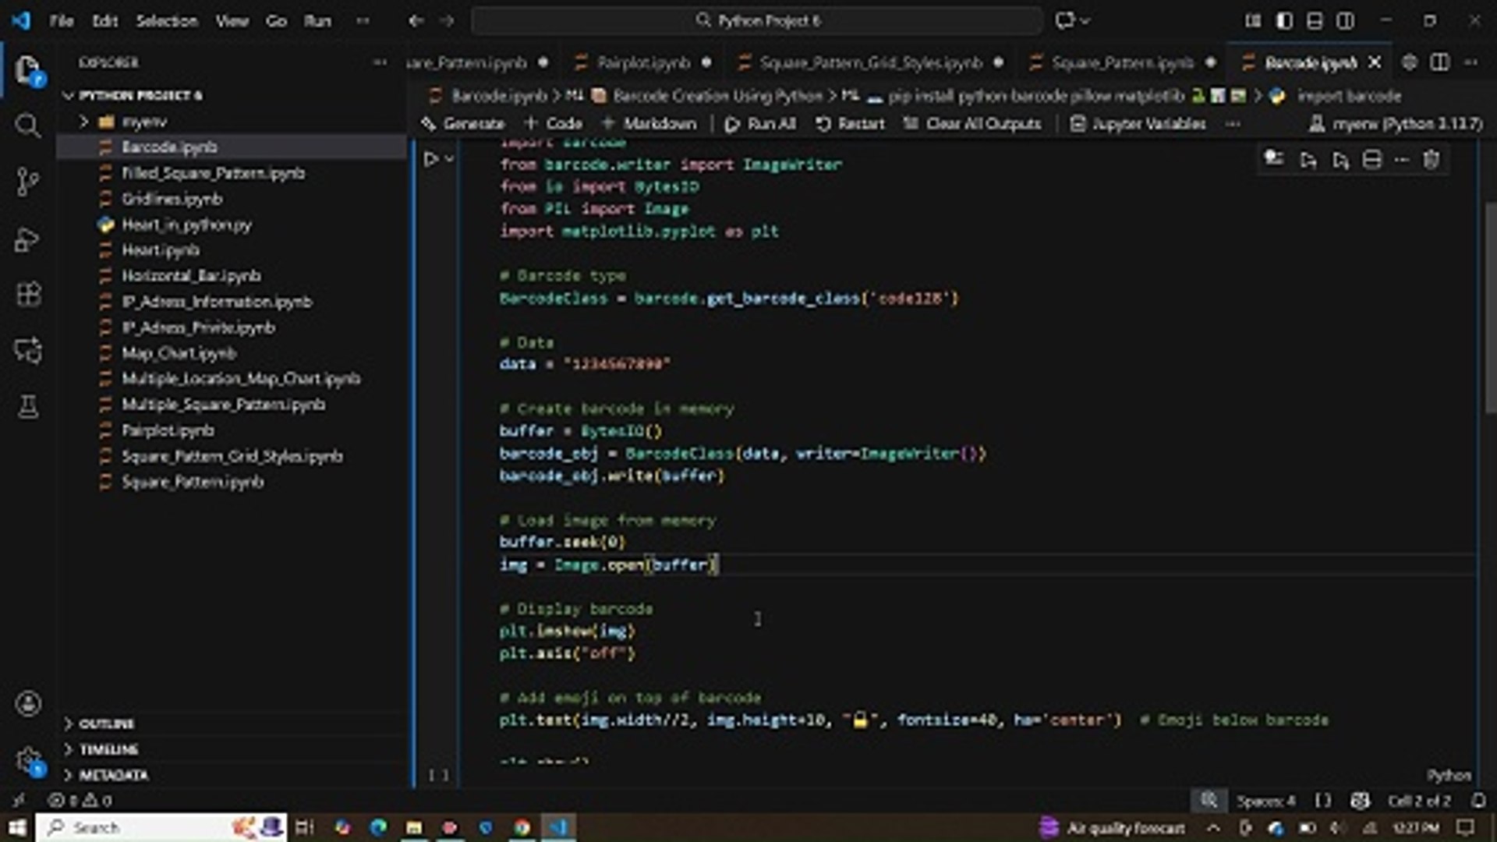Click the Run All button
The width and height of the screenshot is (1497, 842).
pos(760,124)
